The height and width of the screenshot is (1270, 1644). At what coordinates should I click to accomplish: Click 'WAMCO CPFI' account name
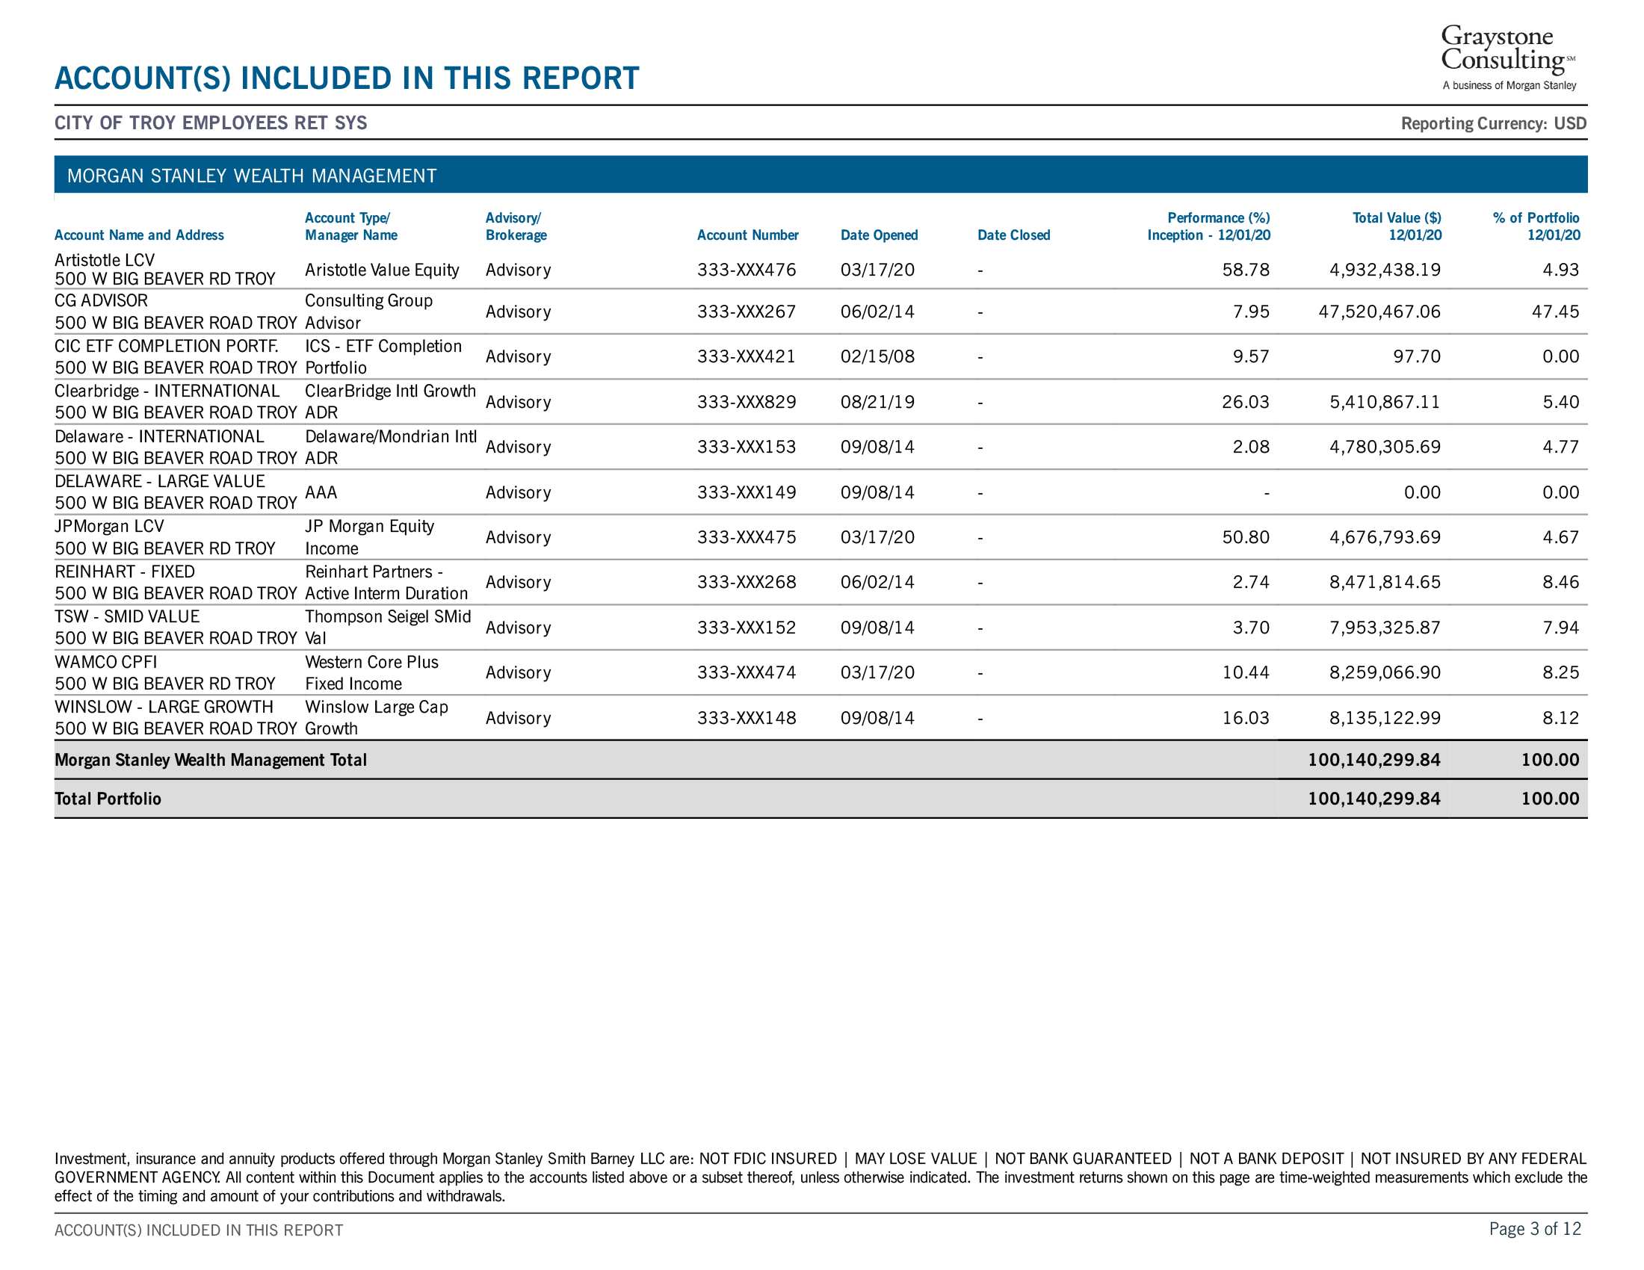pos(105,662)
